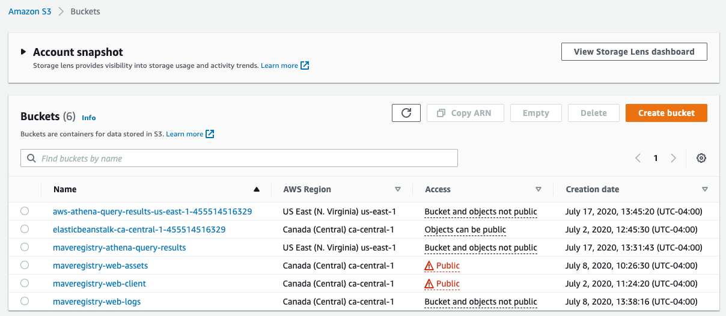This screenshot has height=316, width=726.
Task: Focus the Find buckets by name field
Action: (x=239, y=158)
